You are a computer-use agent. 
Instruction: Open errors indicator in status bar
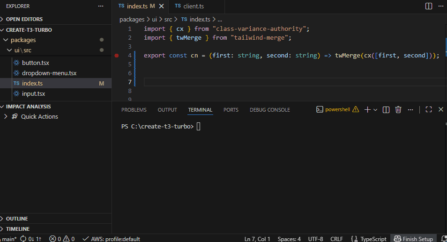[55, 239]
